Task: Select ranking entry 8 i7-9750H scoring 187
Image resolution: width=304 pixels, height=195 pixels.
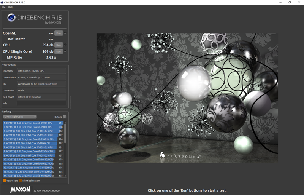Action: point(33,151)
